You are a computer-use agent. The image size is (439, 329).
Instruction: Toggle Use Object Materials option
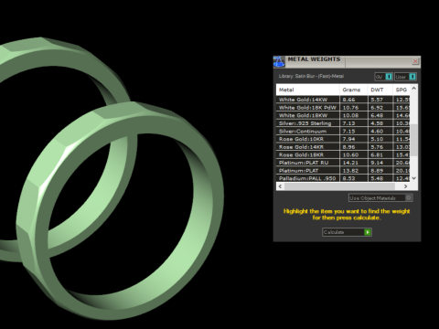pos(380,198)
